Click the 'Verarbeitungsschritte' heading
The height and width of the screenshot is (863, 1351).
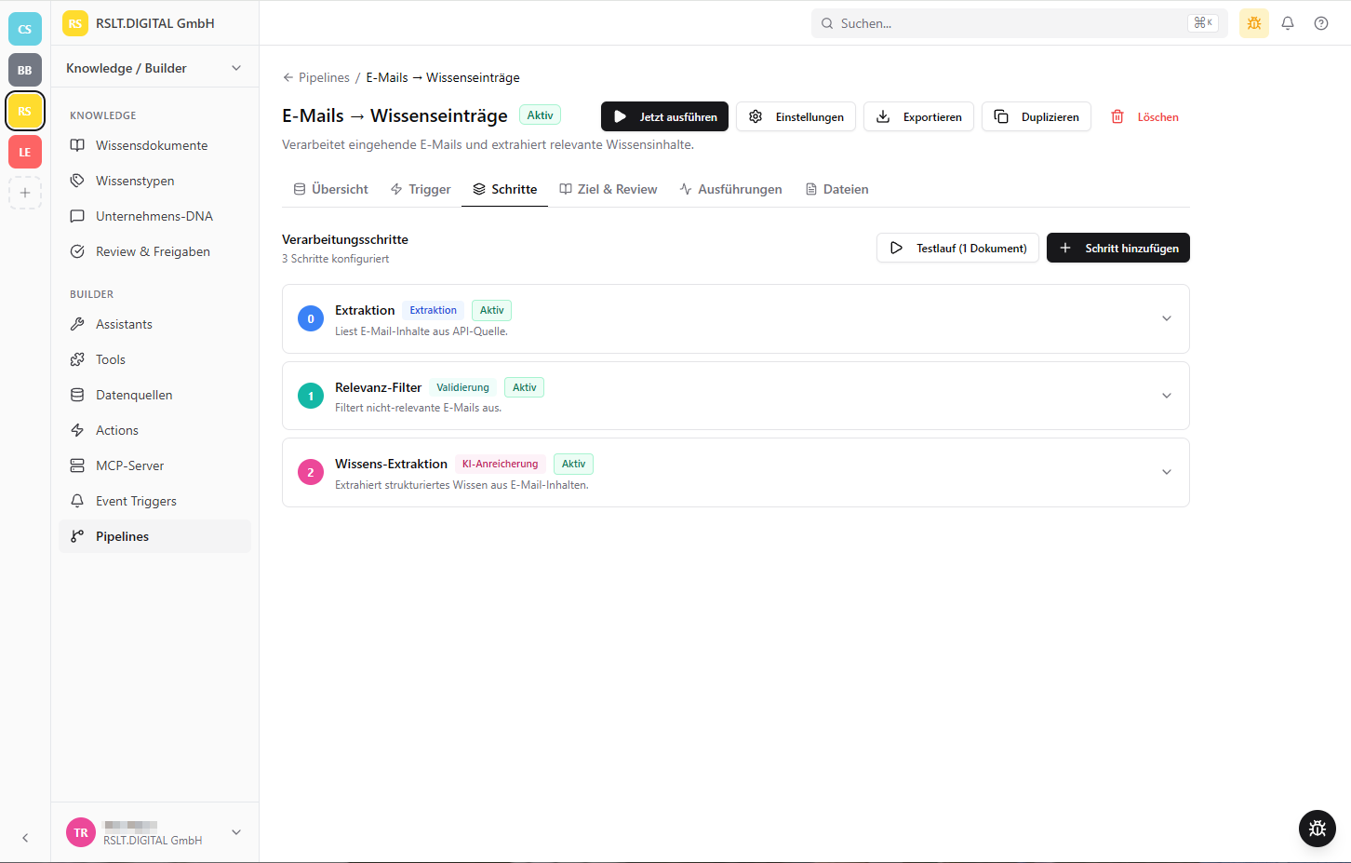tap(345, 239)
